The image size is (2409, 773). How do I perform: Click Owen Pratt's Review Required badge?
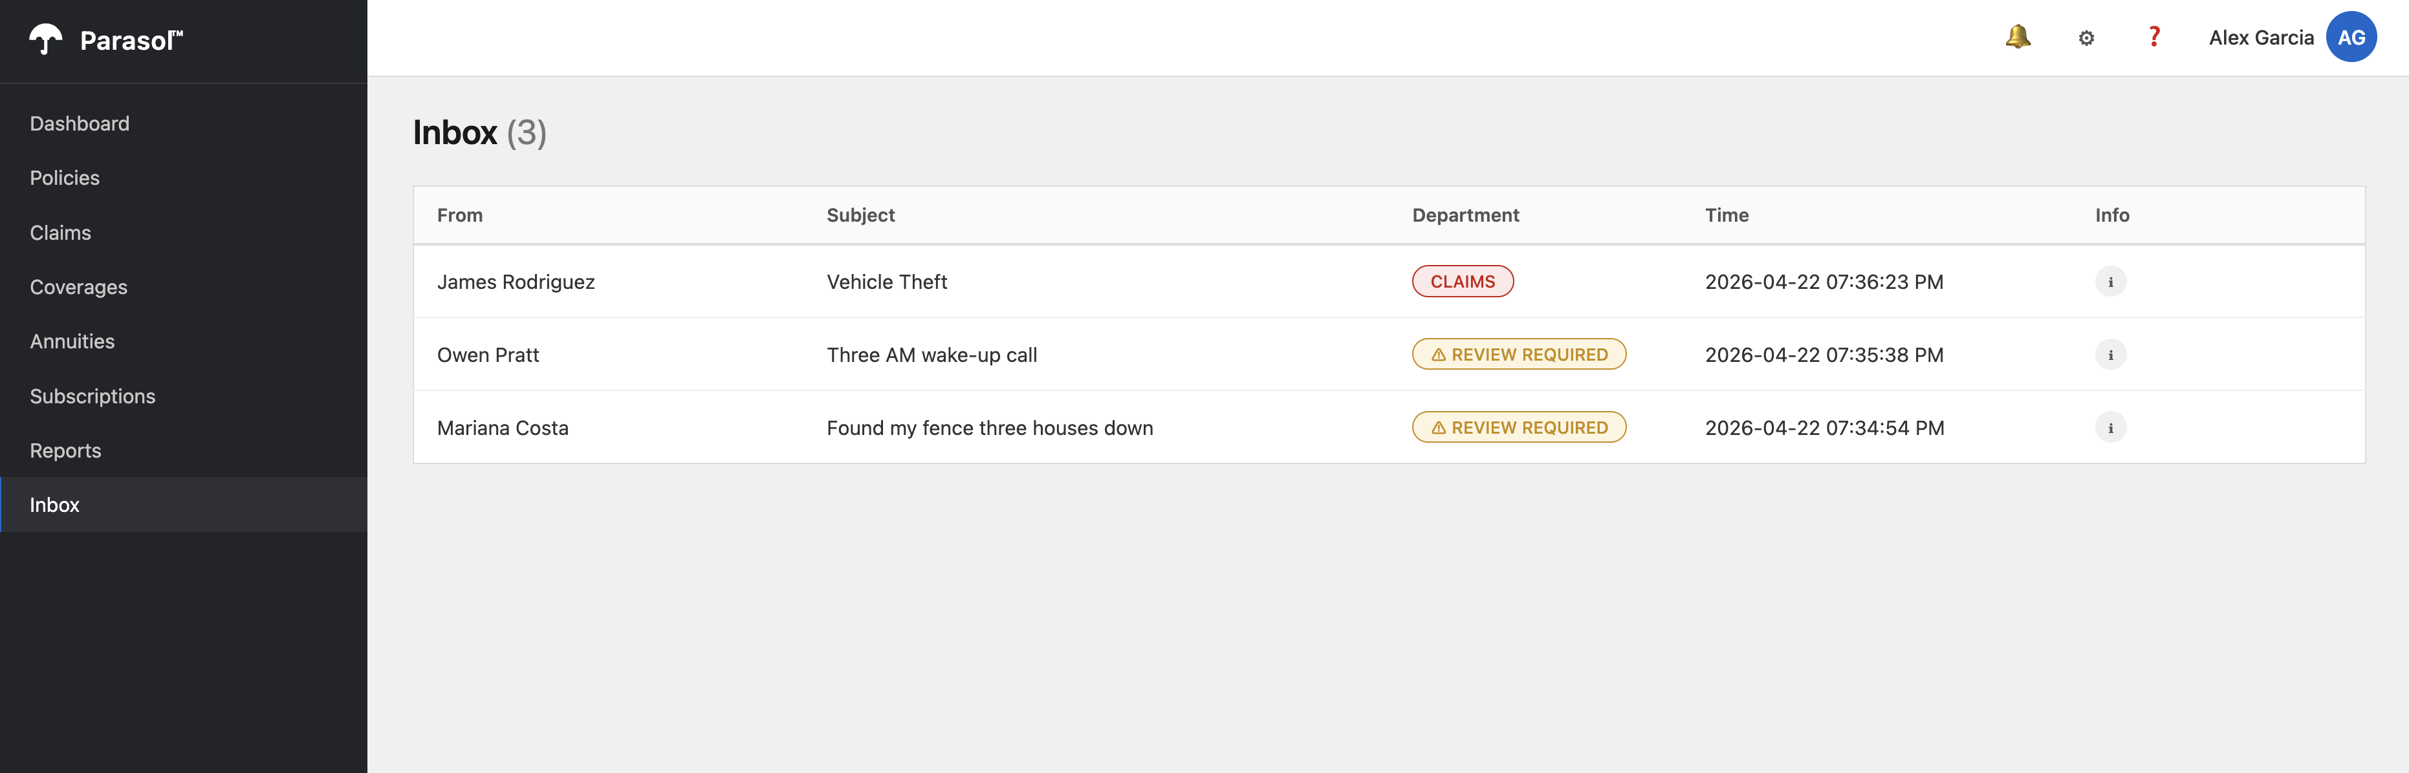pyautogui.click(x=1518, y=355)
